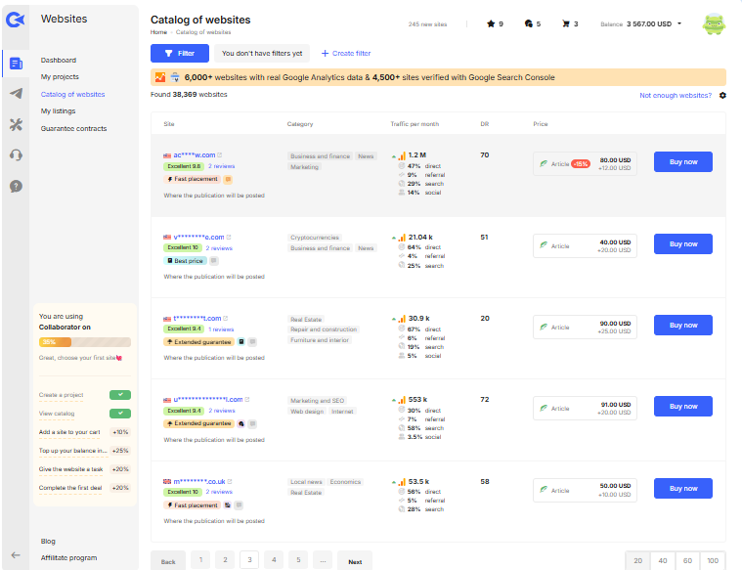Select Catalog of websites menu item
742x570 pixels.
tap(72, 94)
